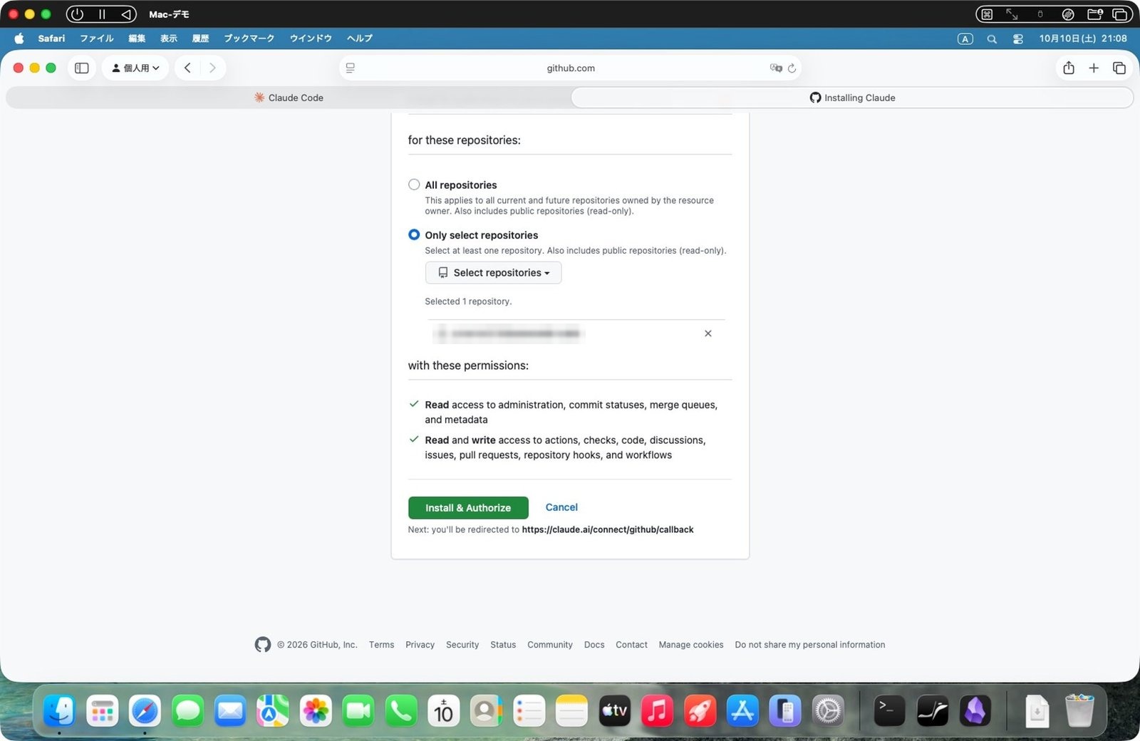Screen dimensions: 1140x741
Task: Click the github.com address field
Action: [x=571, y=68]
